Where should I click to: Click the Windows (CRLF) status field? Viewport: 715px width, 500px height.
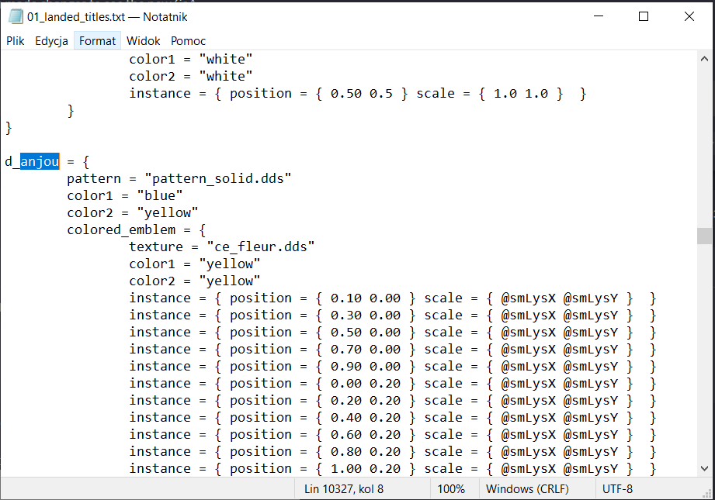pos(527,489)
